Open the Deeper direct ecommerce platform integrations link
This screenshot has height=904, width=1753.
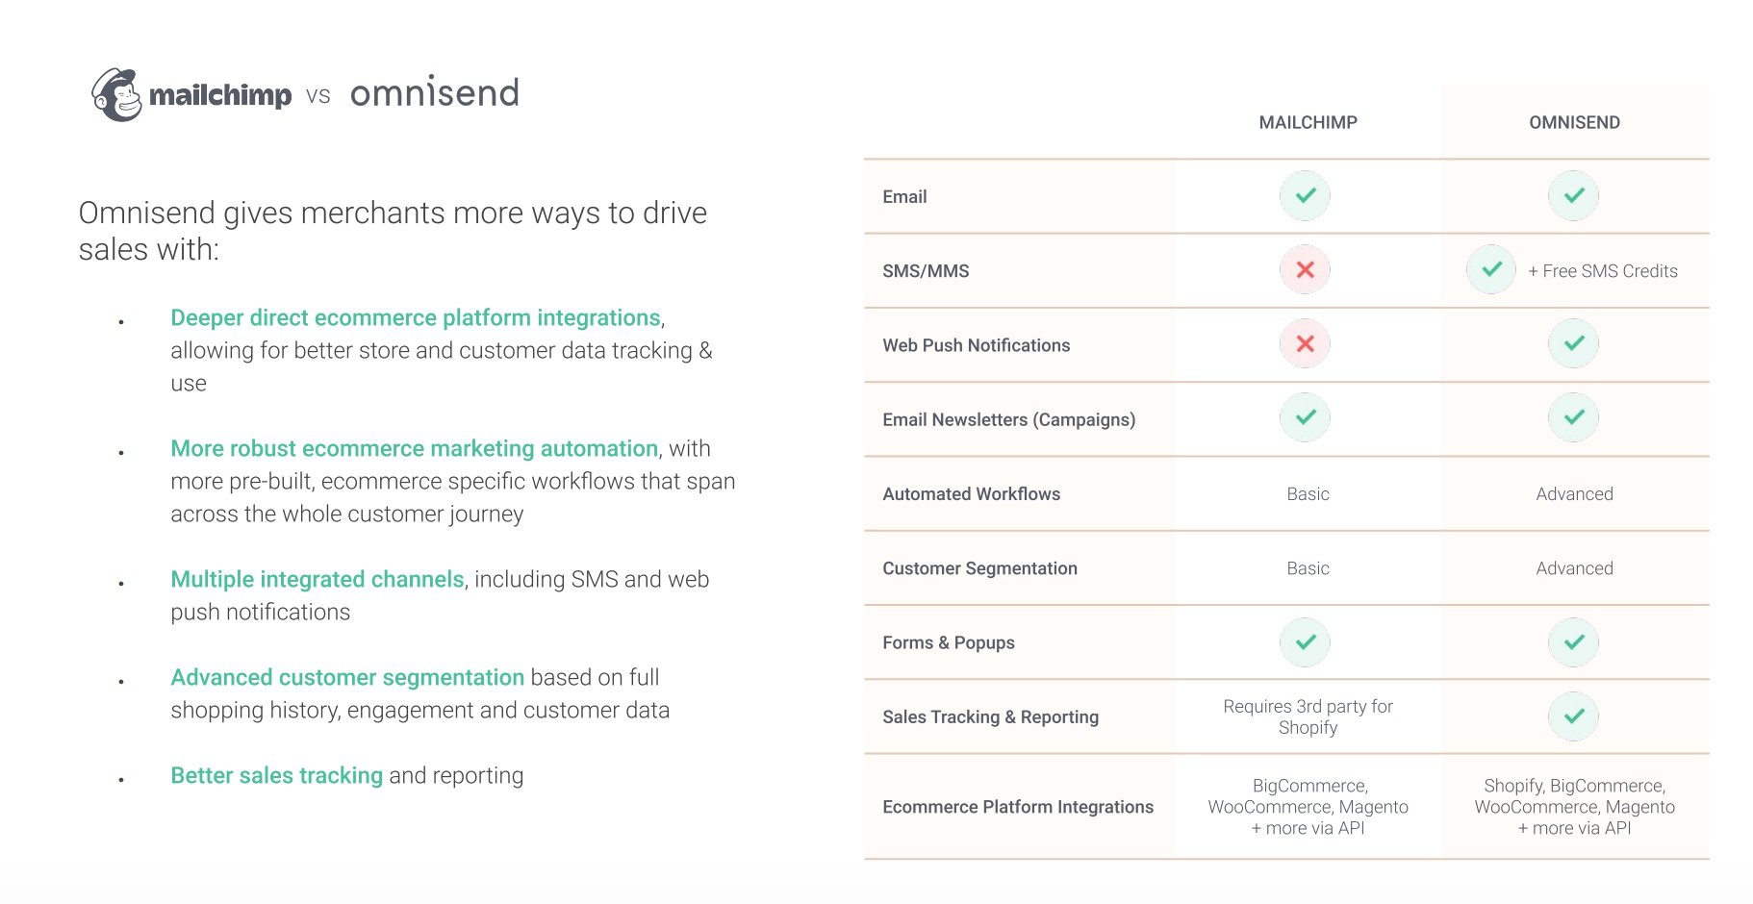[416, 317]
